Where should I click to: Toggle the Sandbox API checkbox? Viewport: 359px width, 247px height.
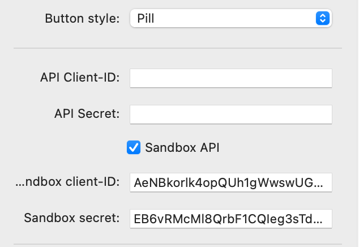point(134,147)
